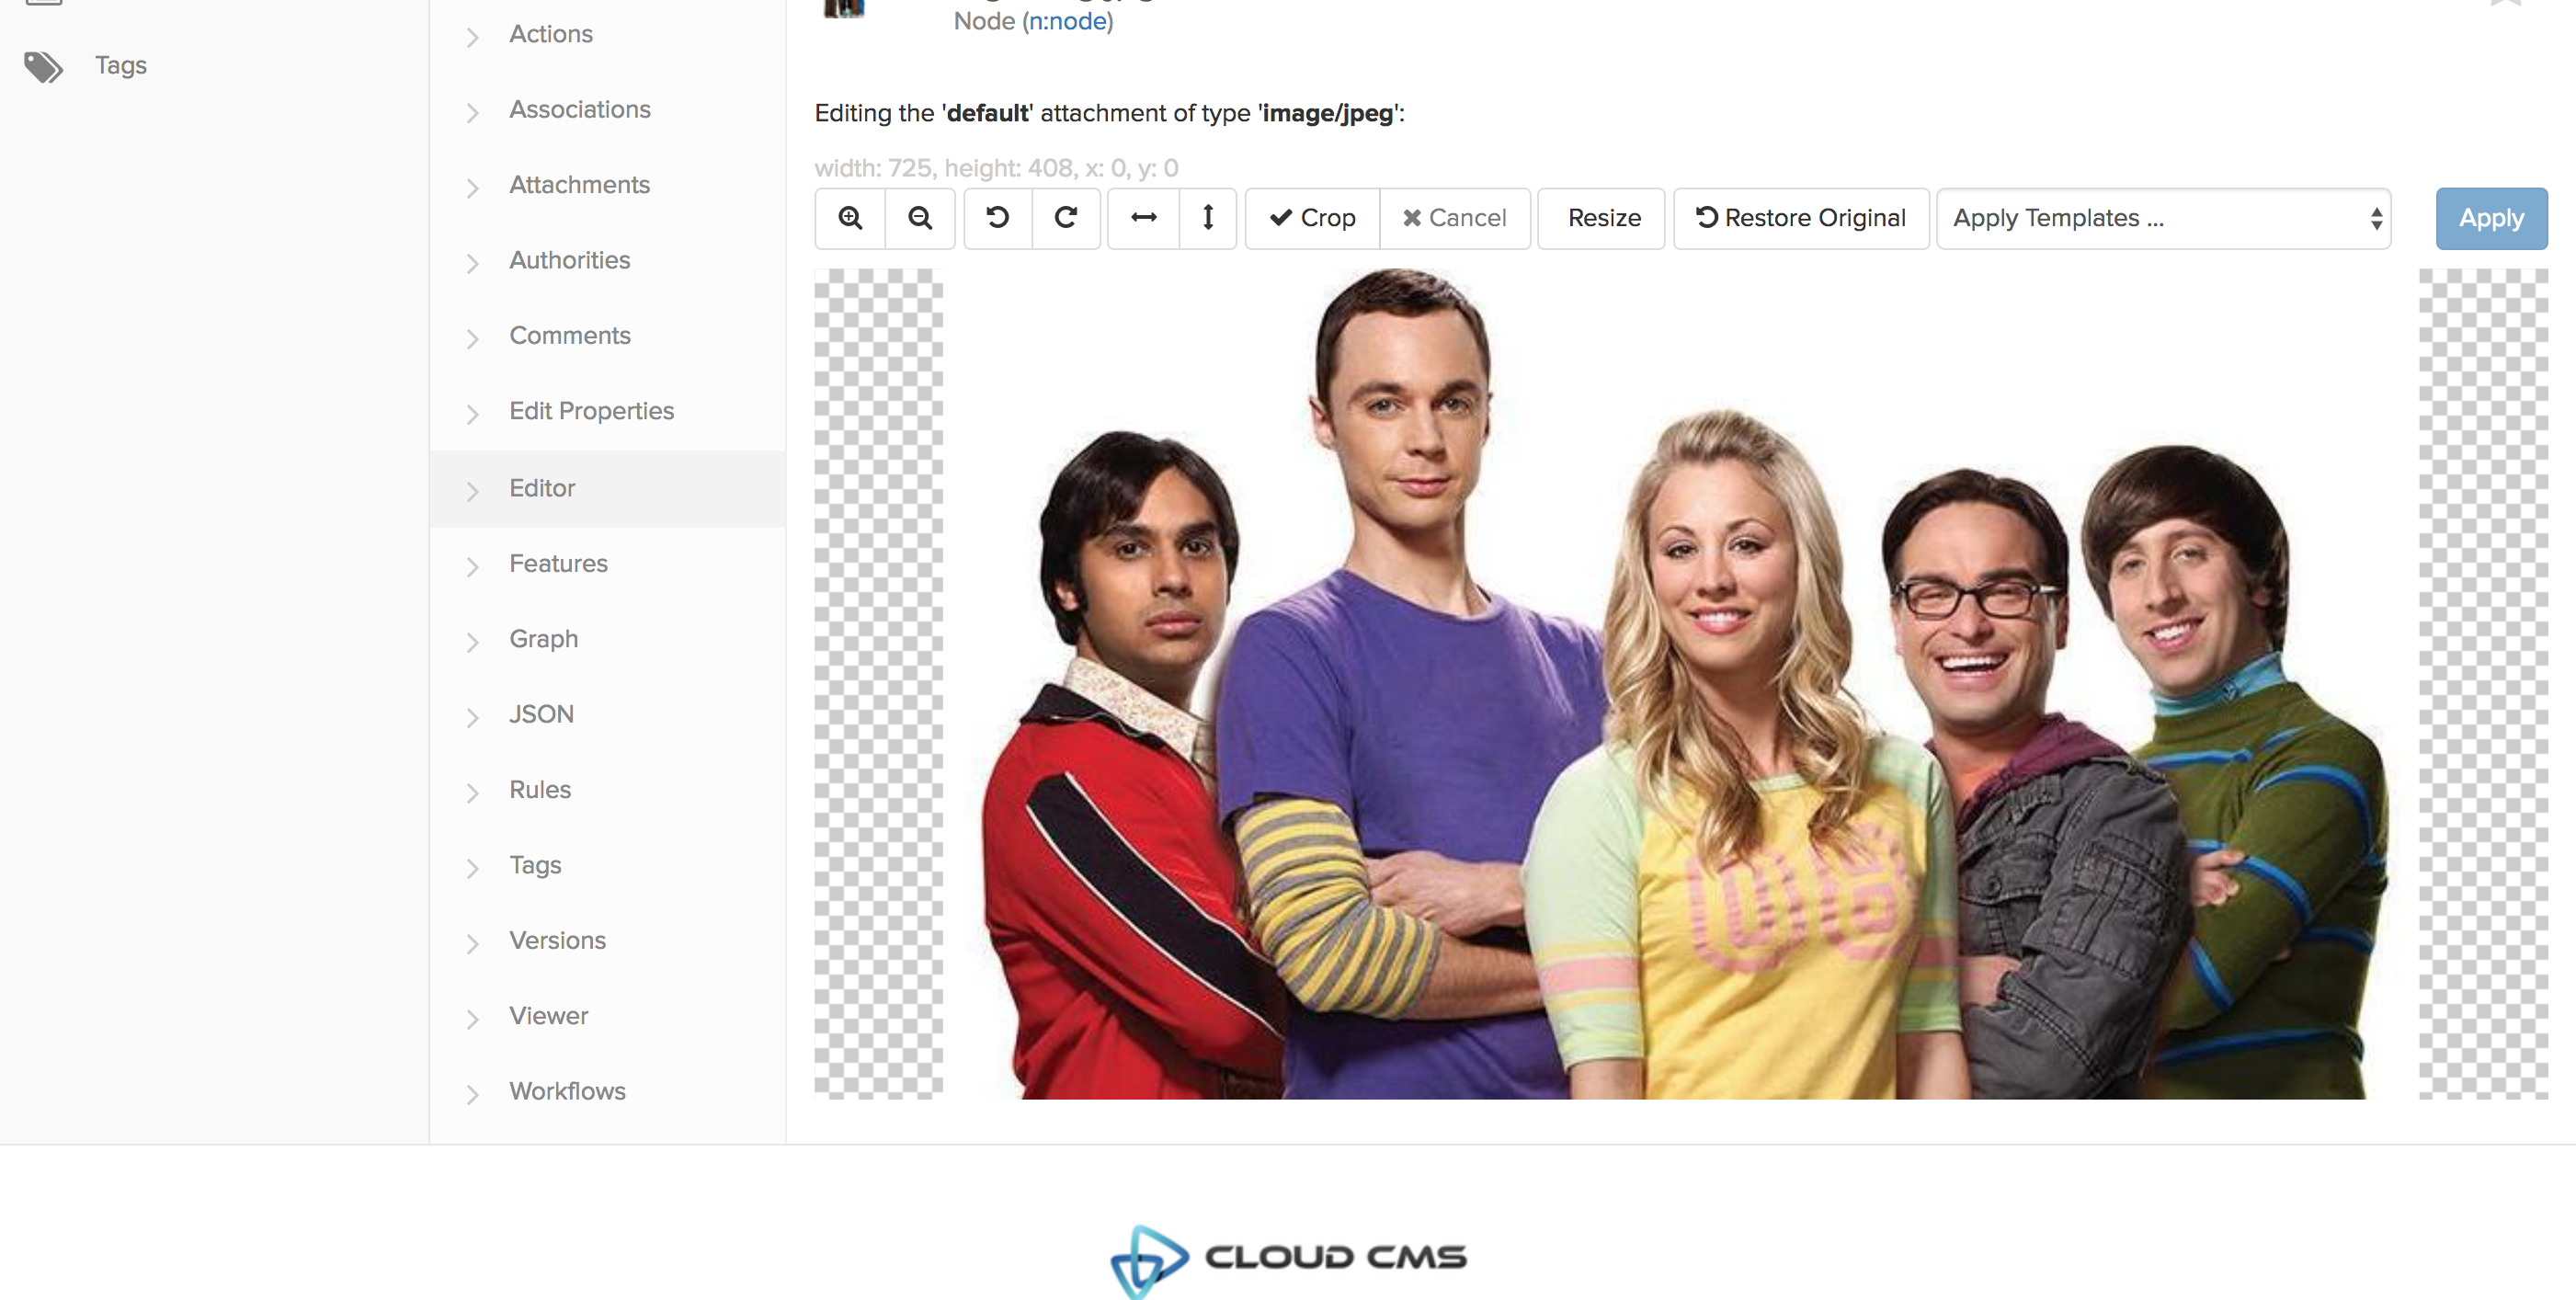Image resolution: width=2576 pixels, height=1300 pixels.
Task: Click the Apply button
Action: point(2491,217)
